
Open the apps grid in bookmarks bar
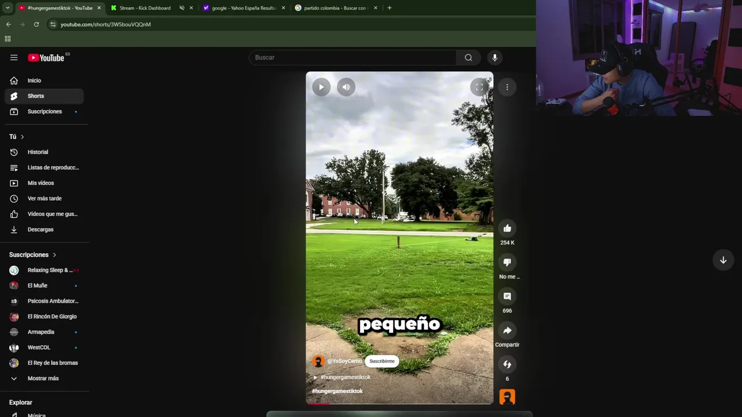pyautogui.click(x=8, y=39)
